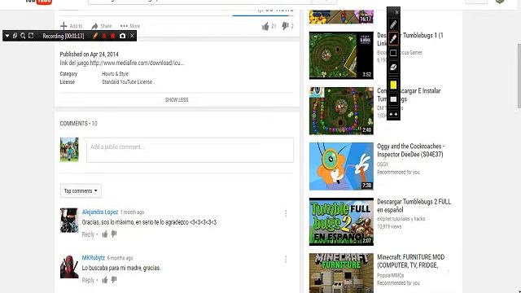Open the mediafire download link in the description
This screenshot has height=293, width=521.
tap(137, 63)
